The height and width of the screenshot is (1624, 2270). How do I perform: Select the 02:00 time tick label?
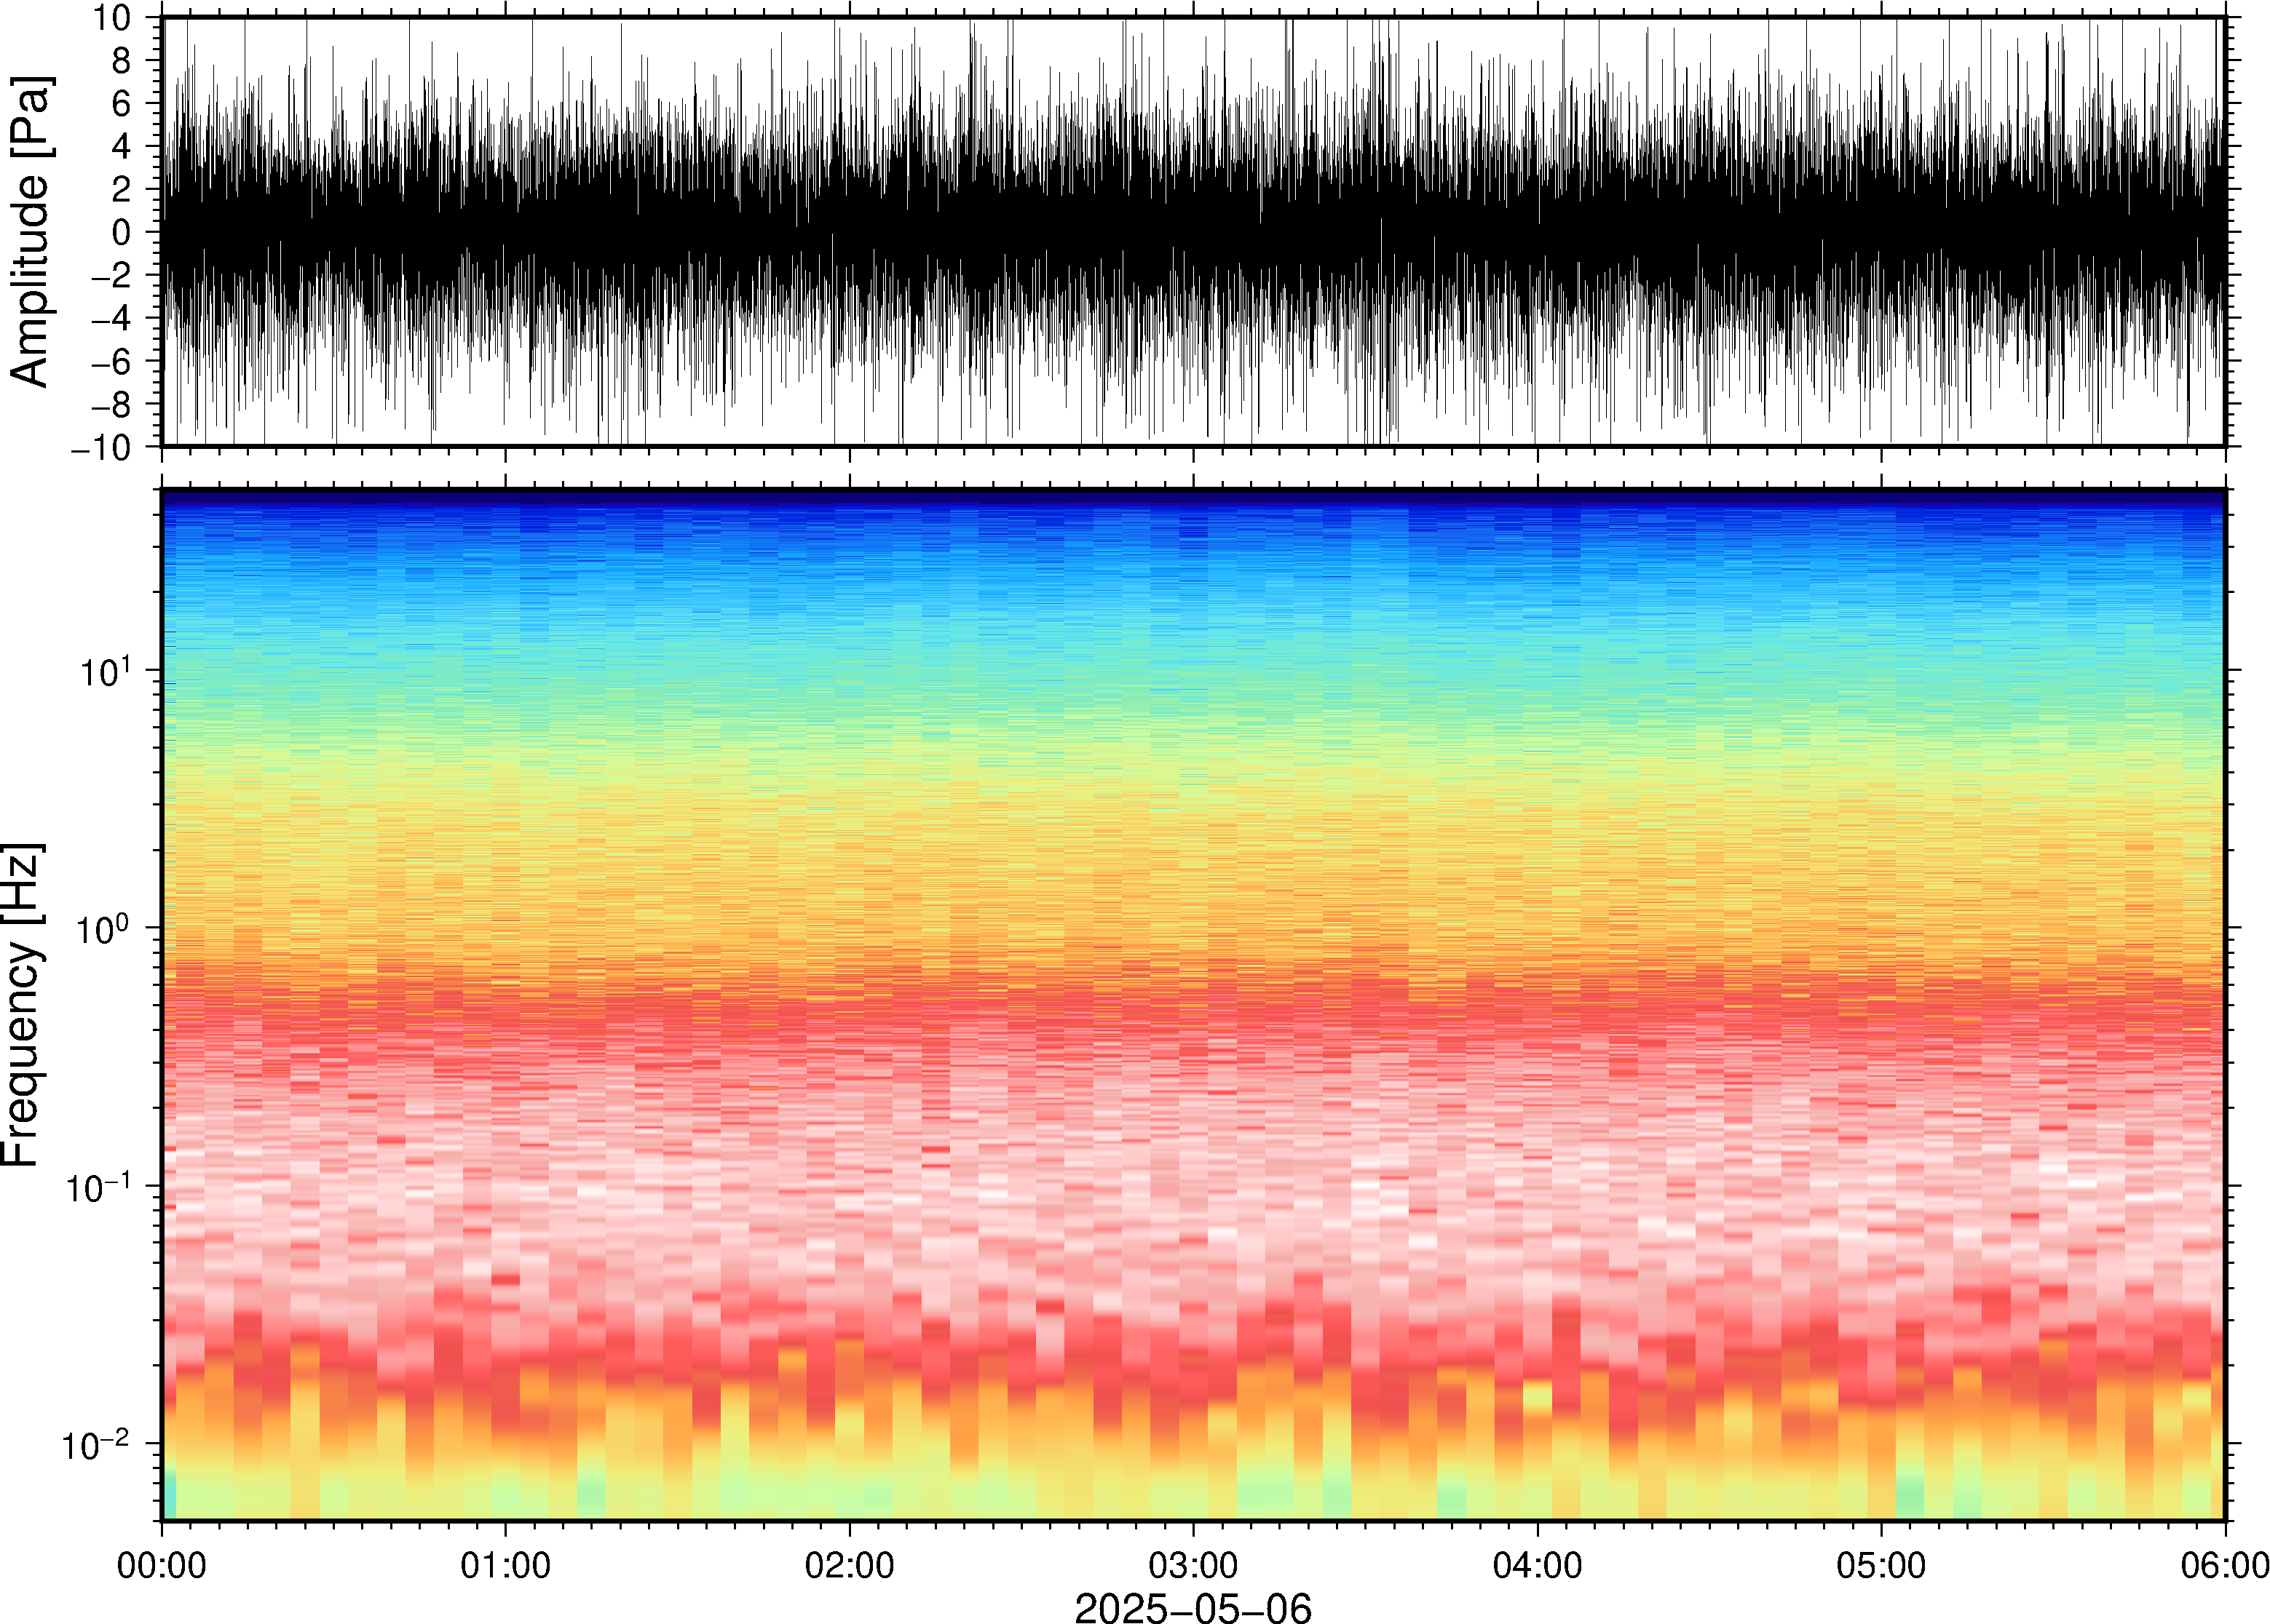point(850,1565)
